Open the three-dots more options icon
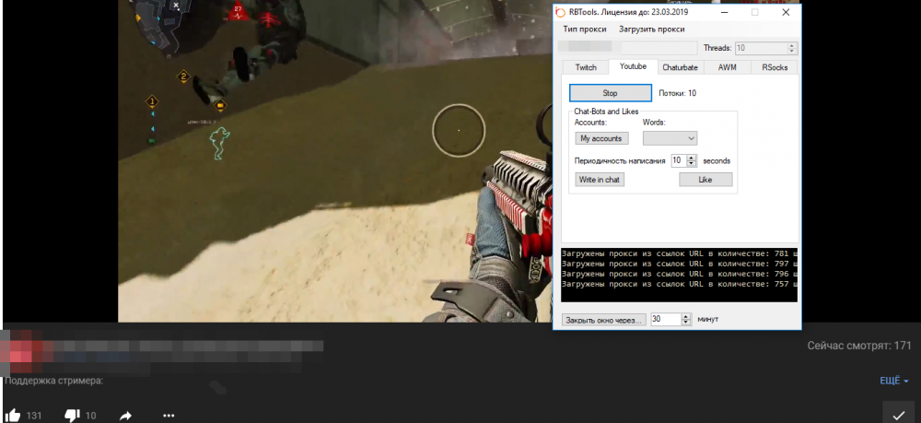The image size is (921, 423). coord(168,416)
